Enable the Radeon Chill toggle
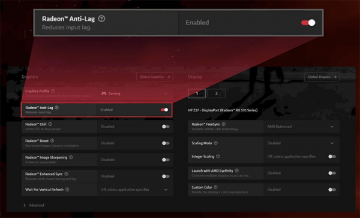Viewport: 360px width, 218px height. click(x=166, y=126)
